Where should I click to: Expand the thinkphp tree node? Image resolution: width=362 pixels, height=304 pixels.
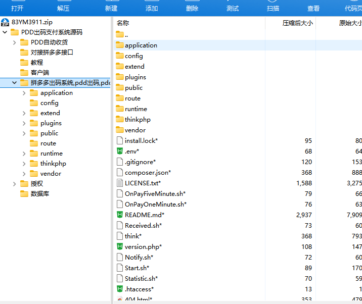[24, 164]
